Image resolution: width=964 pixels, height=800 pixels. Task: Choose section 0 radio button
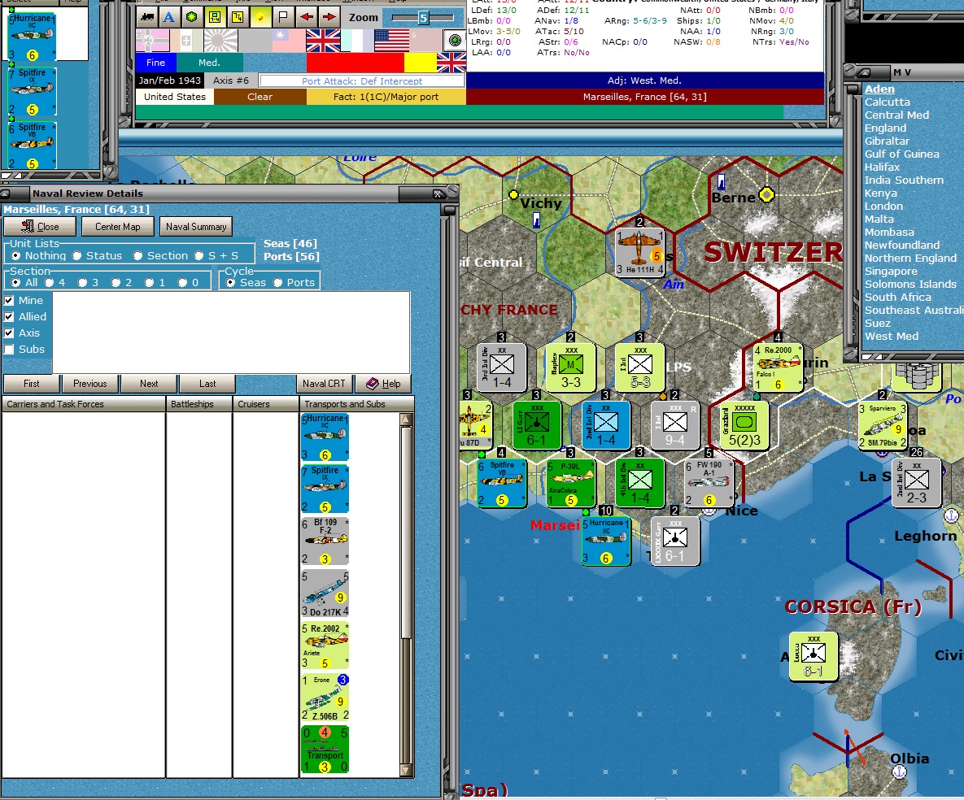pyautogui.click(x=189, y=283)
